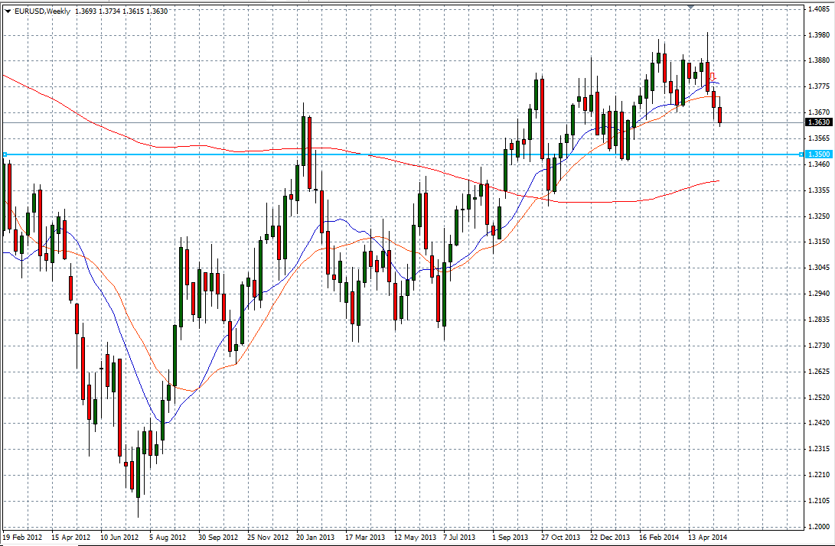This screenshot has width=835, height=546.
Task: Select the horizontal line's left end handle
Action: point(5,154)
